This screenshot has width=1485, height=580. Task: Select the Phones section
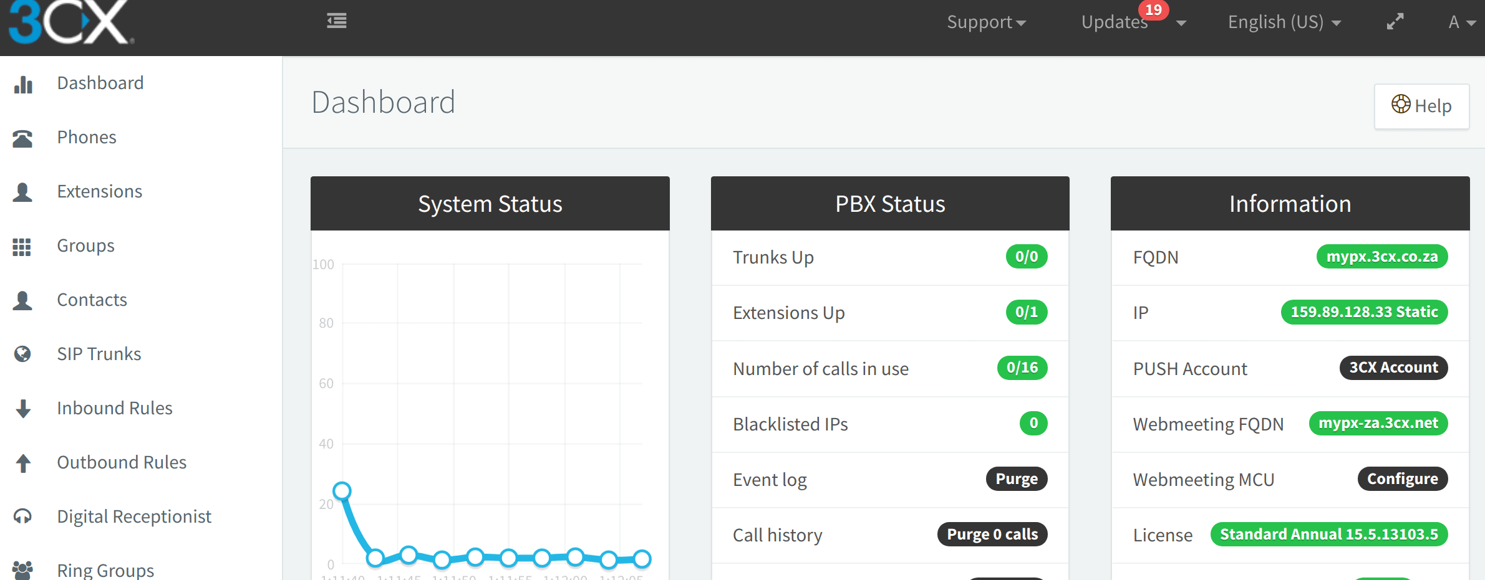(x=86, y=136)
